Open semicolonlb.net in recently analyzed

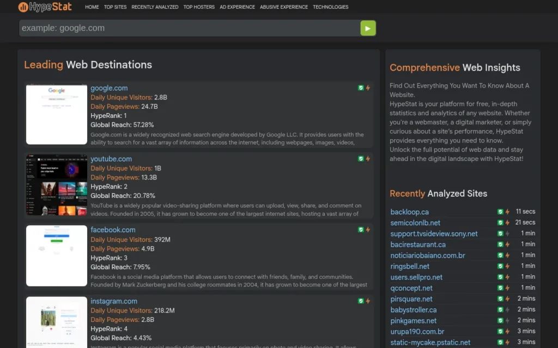(x=415, y=222)
